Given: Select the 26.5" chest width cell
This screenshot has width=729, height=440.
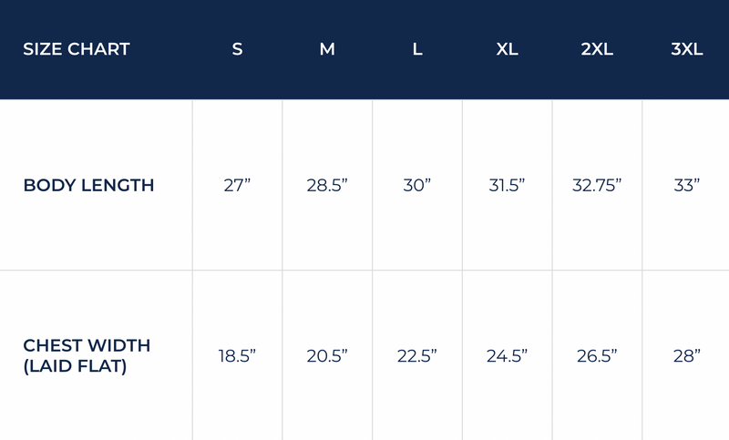Looking at the screenshot, I should 598,355.
